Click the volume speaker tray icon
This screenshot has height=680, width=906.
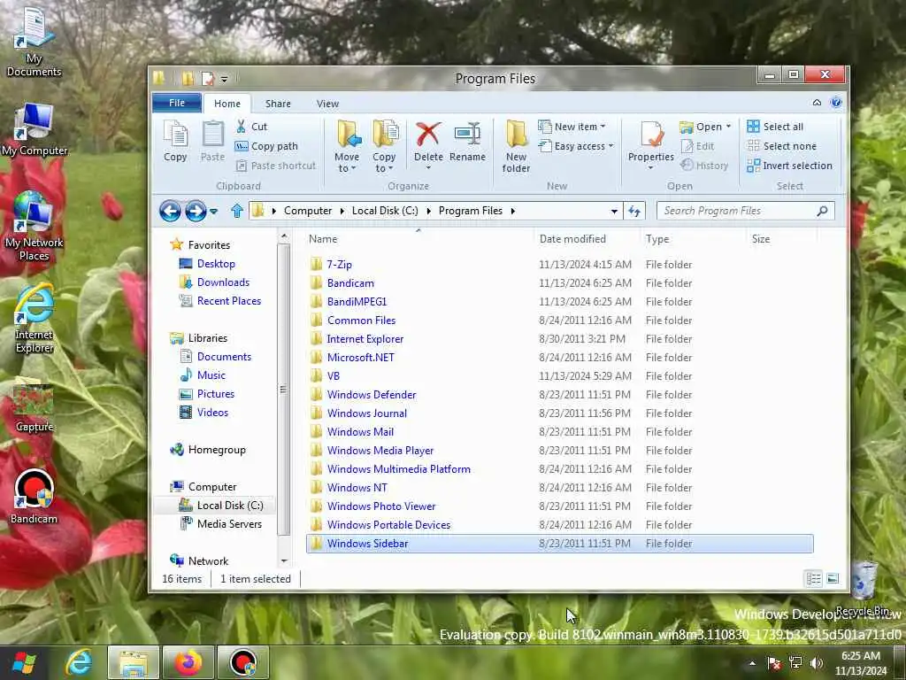point(817,662)
